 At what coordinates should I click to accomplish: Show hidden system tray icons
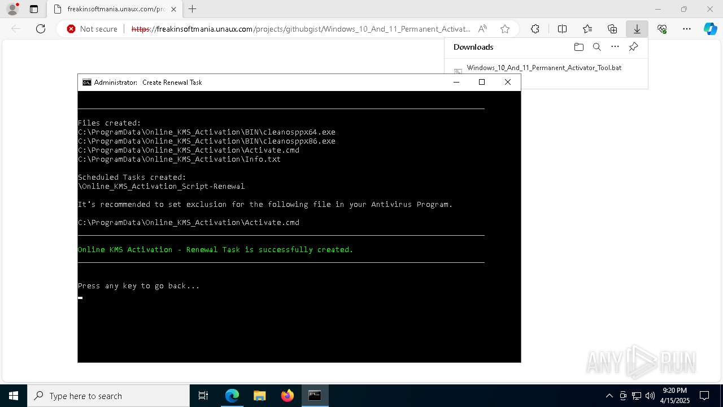pyautogui.click(x=609, y=396)
